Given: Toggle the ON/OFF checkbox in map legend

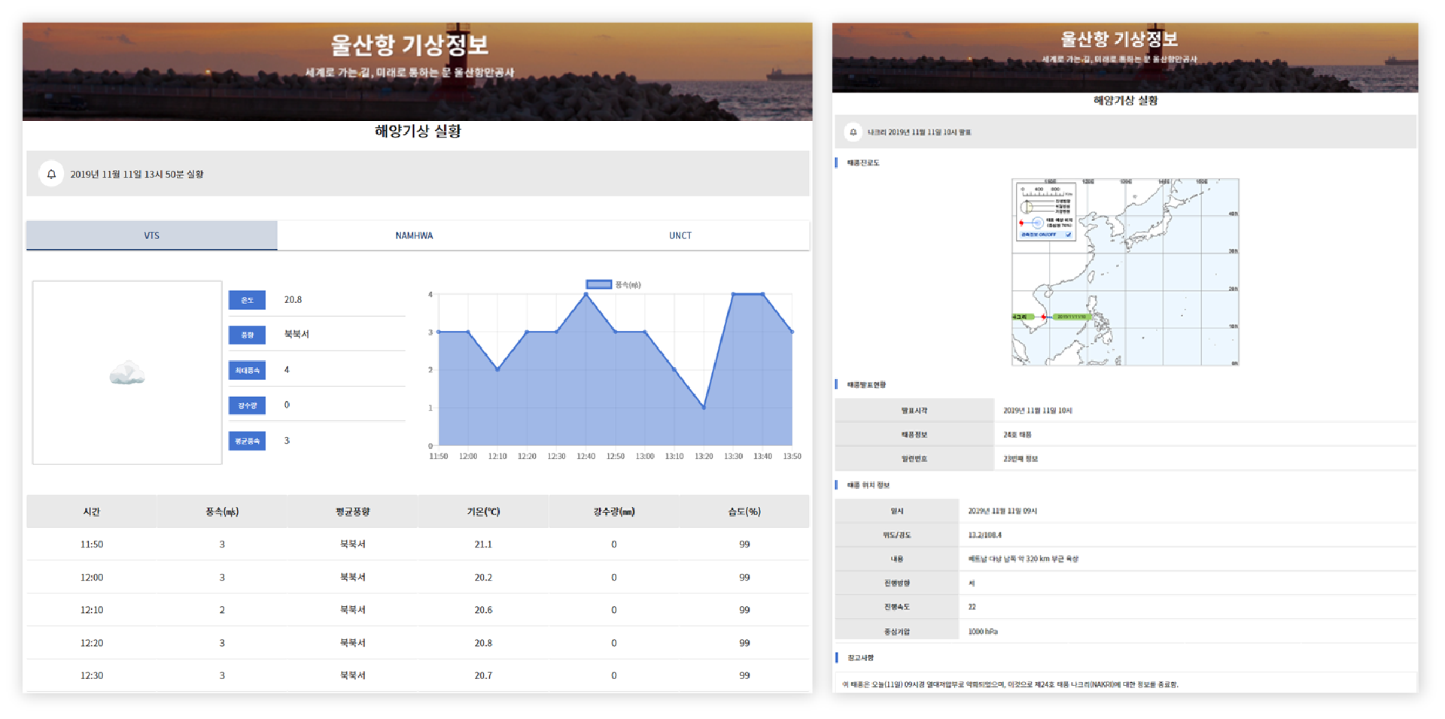Looking at the screenshot, I should (1068, 235).
